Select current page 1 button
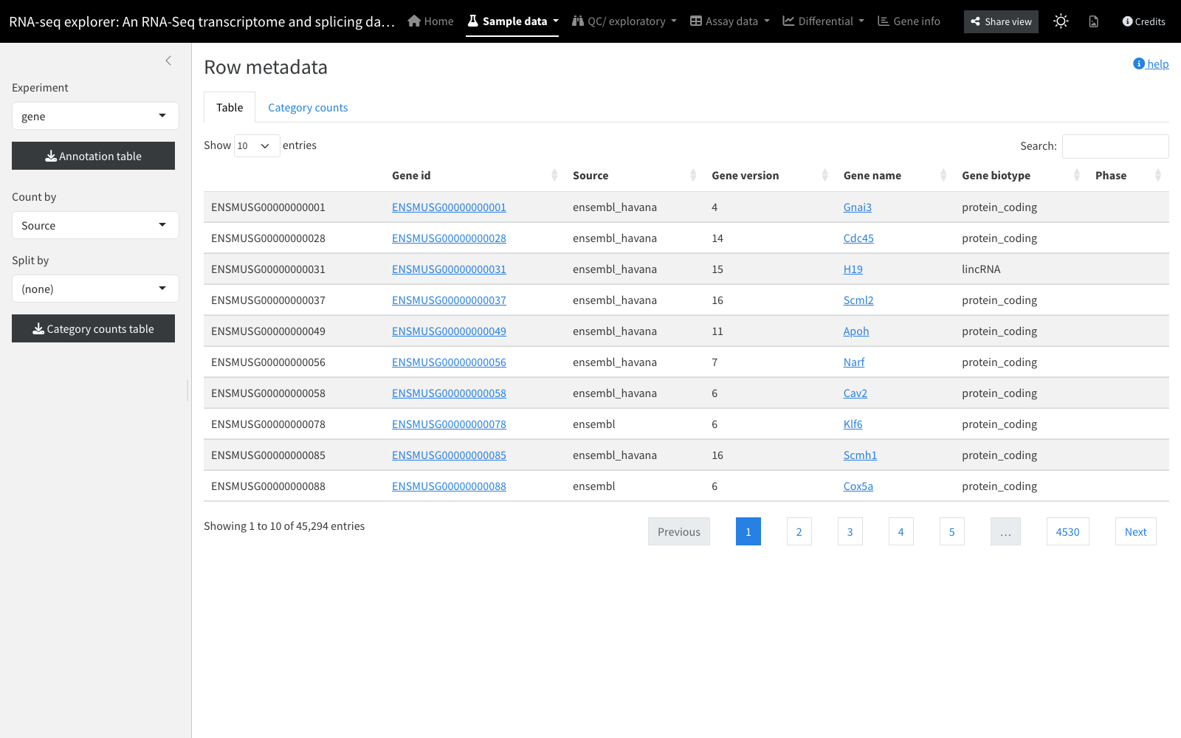Viewport: 1181px width, 738px height. pos(748,531)
